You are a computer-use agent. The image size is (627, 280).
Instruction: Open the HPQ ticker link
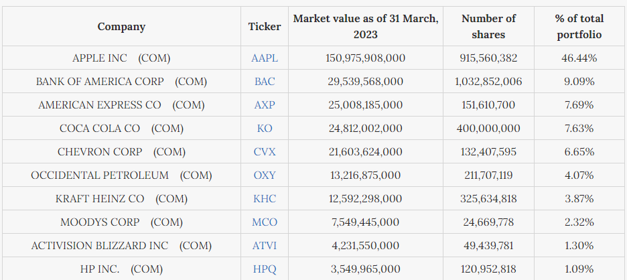(265, 269)
